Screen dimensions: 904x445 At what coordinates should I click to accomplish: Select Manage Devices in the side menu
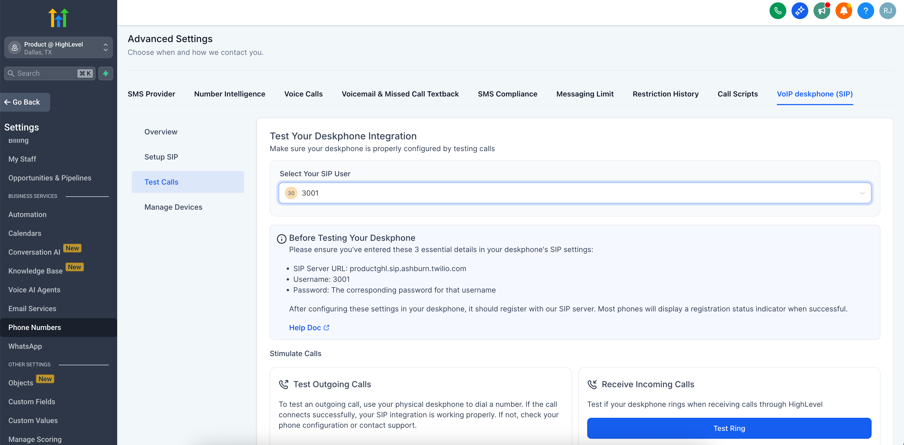tap(173, 207)
